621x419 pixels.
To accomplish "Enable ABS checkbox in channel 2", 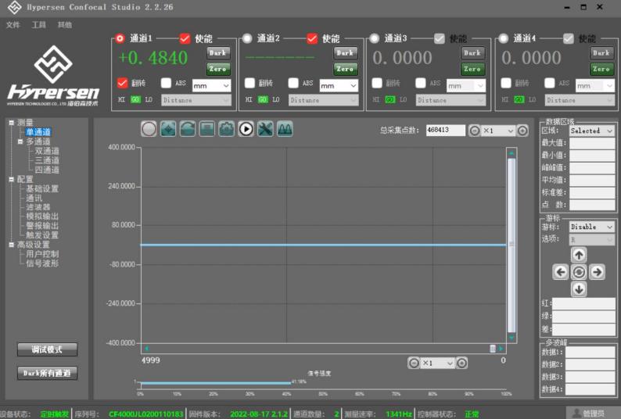I will coord(293,83).
